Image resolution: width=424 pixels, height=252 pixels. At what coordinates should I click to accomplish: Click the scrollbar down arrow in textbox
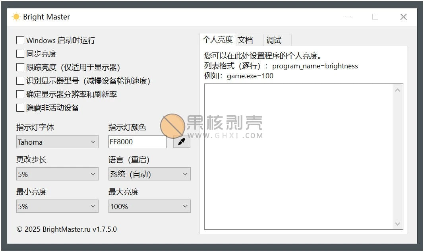[x=397, y=224]
